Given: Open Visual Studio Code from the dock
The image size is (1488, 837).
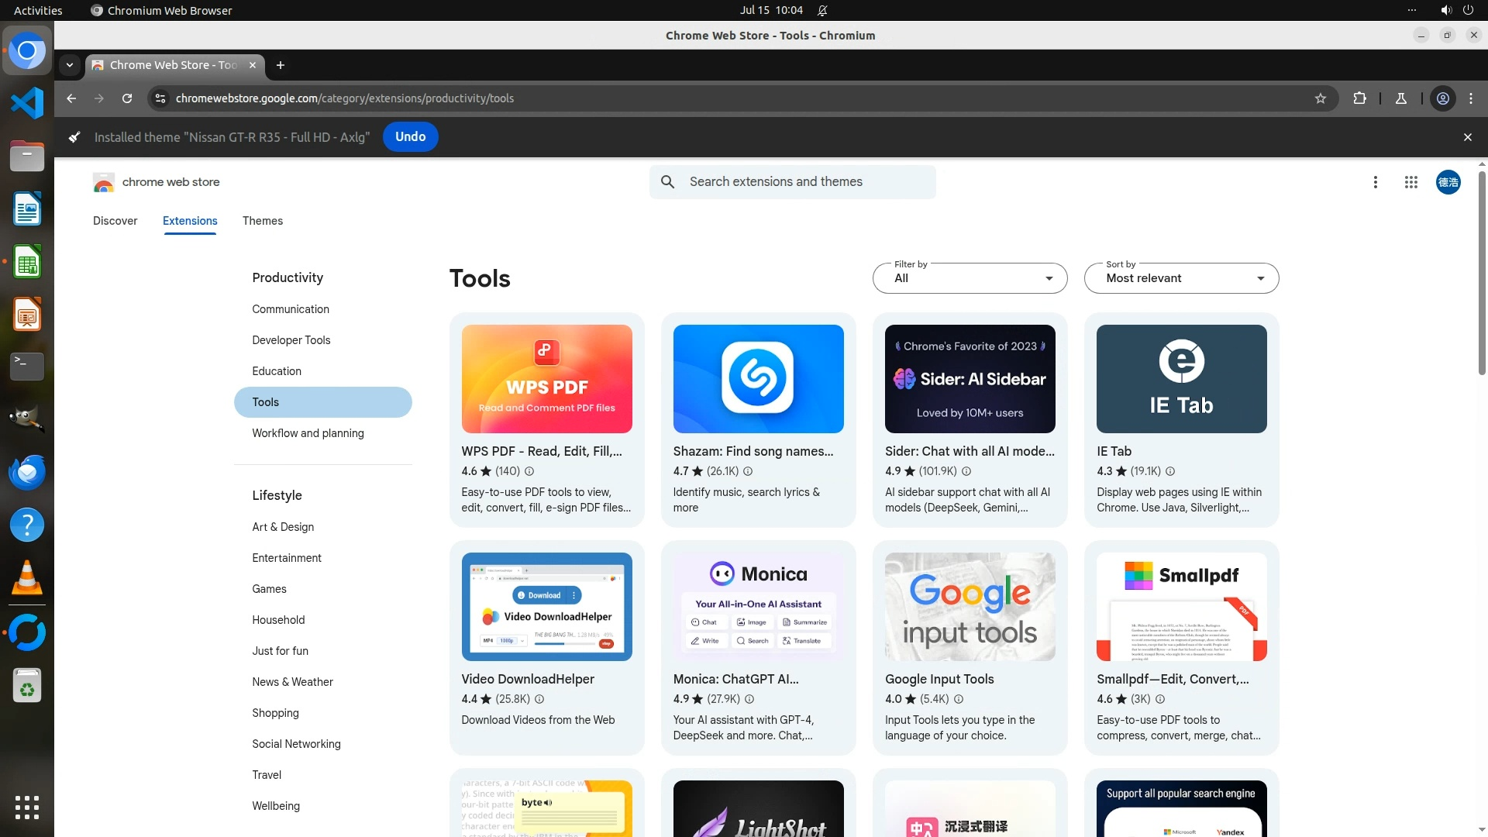Looking at the screenshot, I should (x=27, y=103).
